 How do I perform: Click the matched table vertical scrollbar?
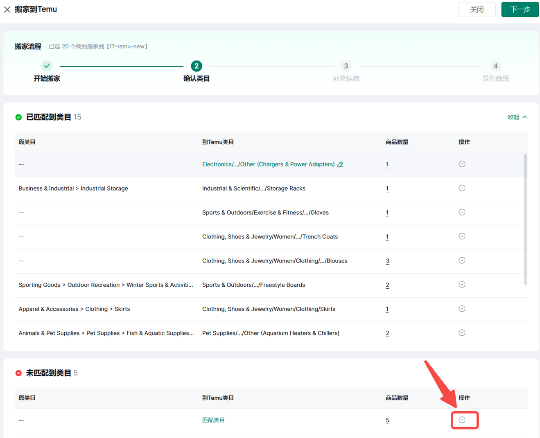pos(525,219)
